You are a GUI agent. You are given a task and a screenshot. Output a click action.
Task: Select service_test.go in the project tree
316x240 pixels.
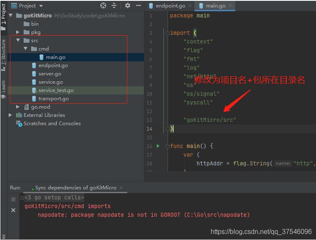tap(56, 90)
